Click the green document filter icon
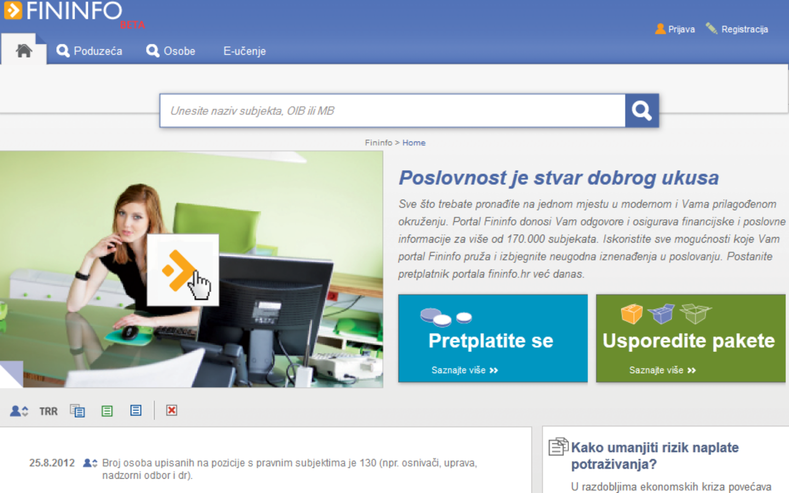Viewport: 789px width, 493px height. pos(107,411)
